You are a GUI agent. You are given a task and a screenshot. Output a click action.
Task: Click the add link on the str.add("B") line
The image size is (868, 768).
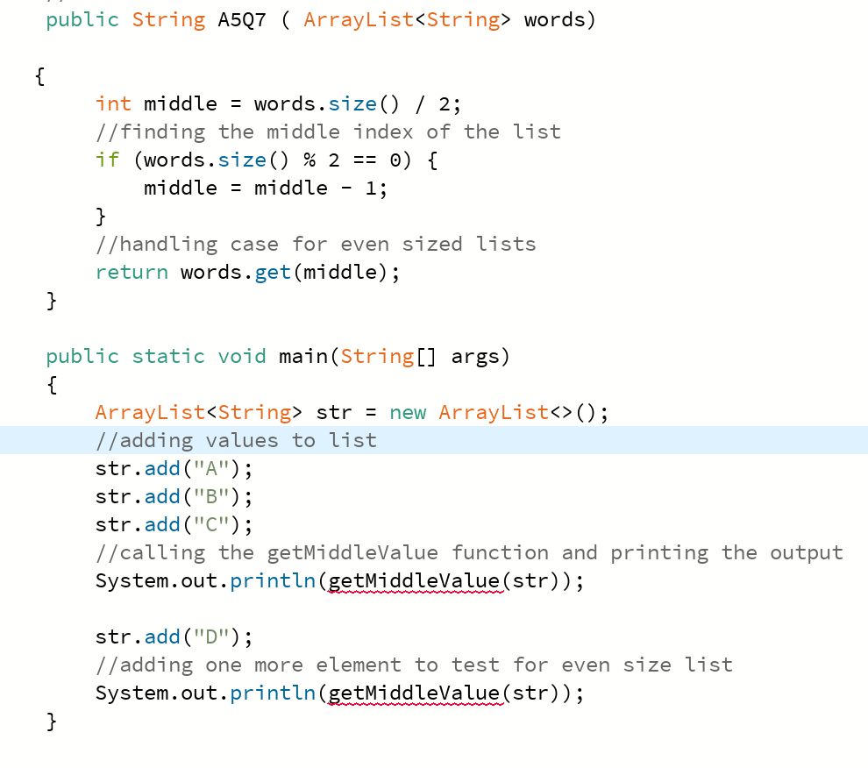162,496
